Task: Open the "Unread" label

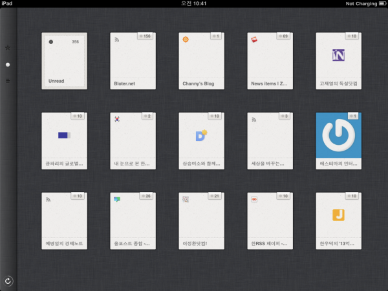Action: pyautogui.click(x=56, y=81)
